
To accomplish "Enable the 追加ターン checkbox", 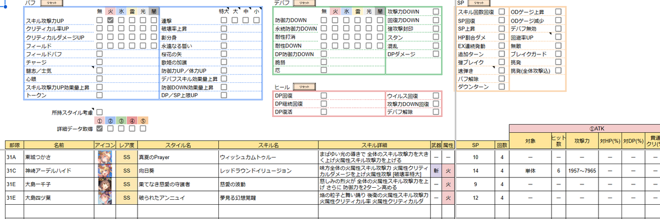I will point(502,54).
